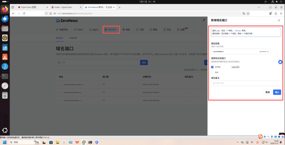Open the 自有域名 sub-tab
Image resolution: width=285 pixels, height=145 pixels.
73,38
